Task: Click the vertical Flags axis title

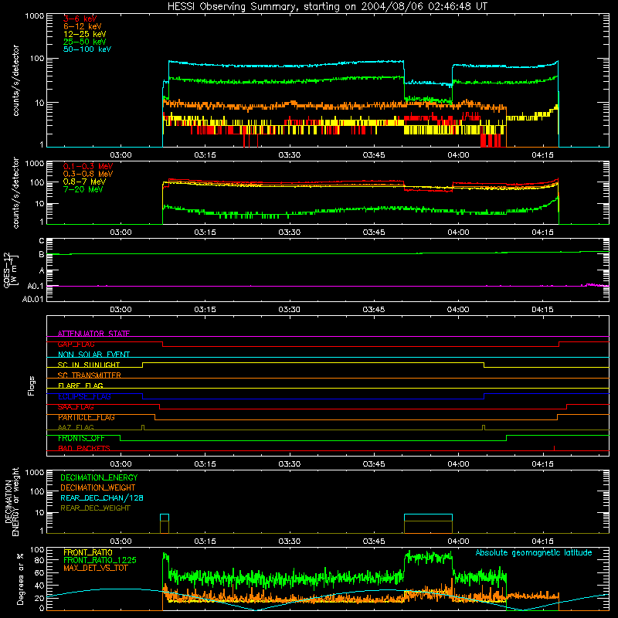Action: point(32,385)
